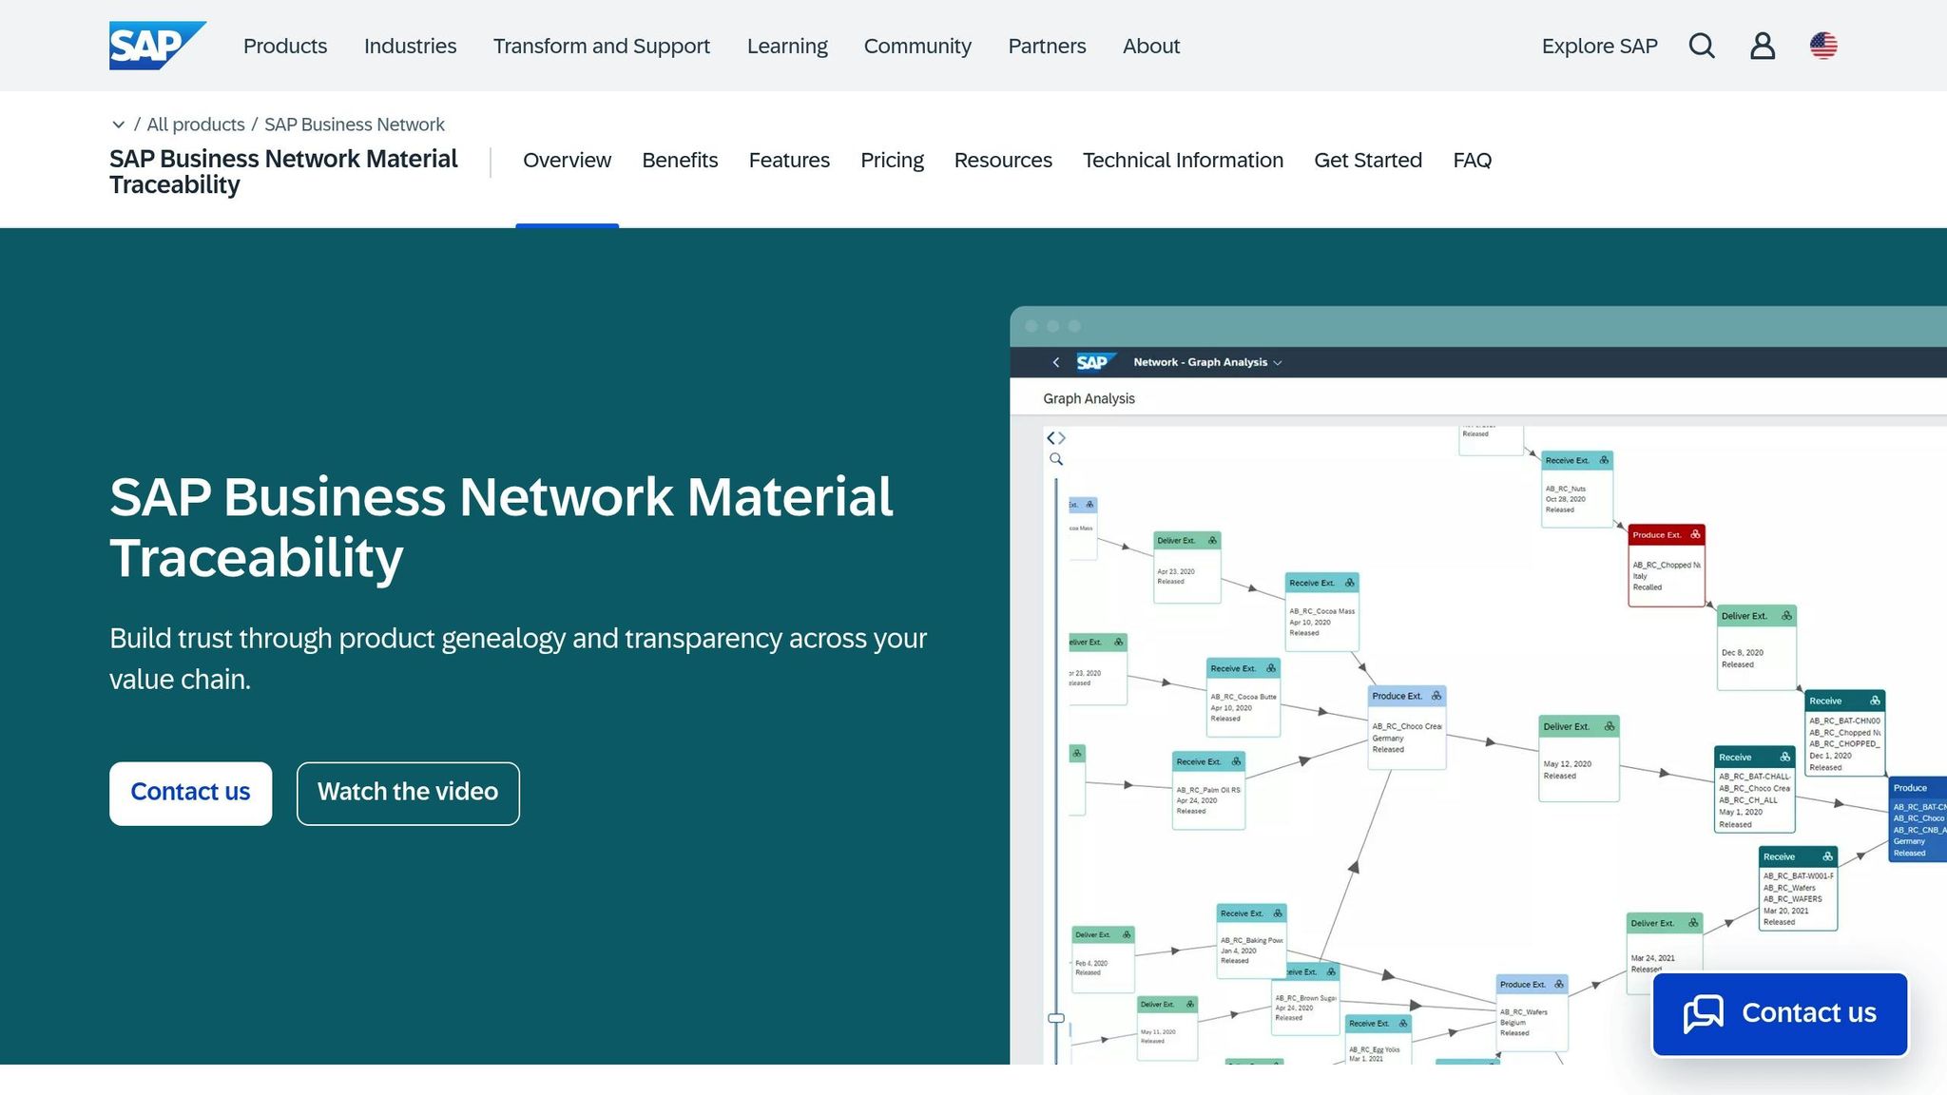The image size is (1947, 1095).
Task: Click the Deliver Ext. Mar 24, 2021 node icon
Action: click(1693, 922)
